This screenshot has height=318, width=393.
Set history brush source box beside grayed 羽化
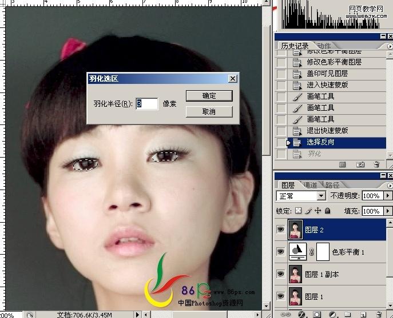pos(281,154)
